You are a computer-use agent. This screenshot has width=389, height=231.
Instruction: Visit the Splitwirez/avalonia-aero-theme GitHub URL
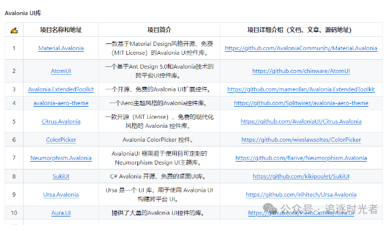[301, 103]
